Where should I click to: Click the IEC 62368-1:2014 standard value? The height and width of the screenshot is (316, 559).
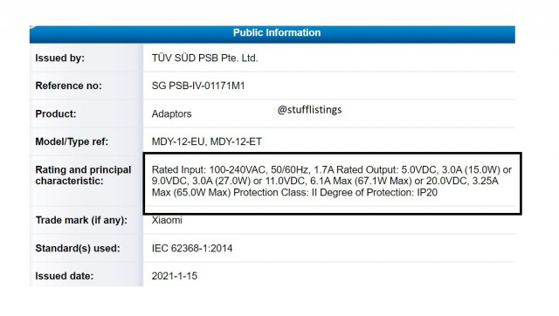tap(192, 248)
